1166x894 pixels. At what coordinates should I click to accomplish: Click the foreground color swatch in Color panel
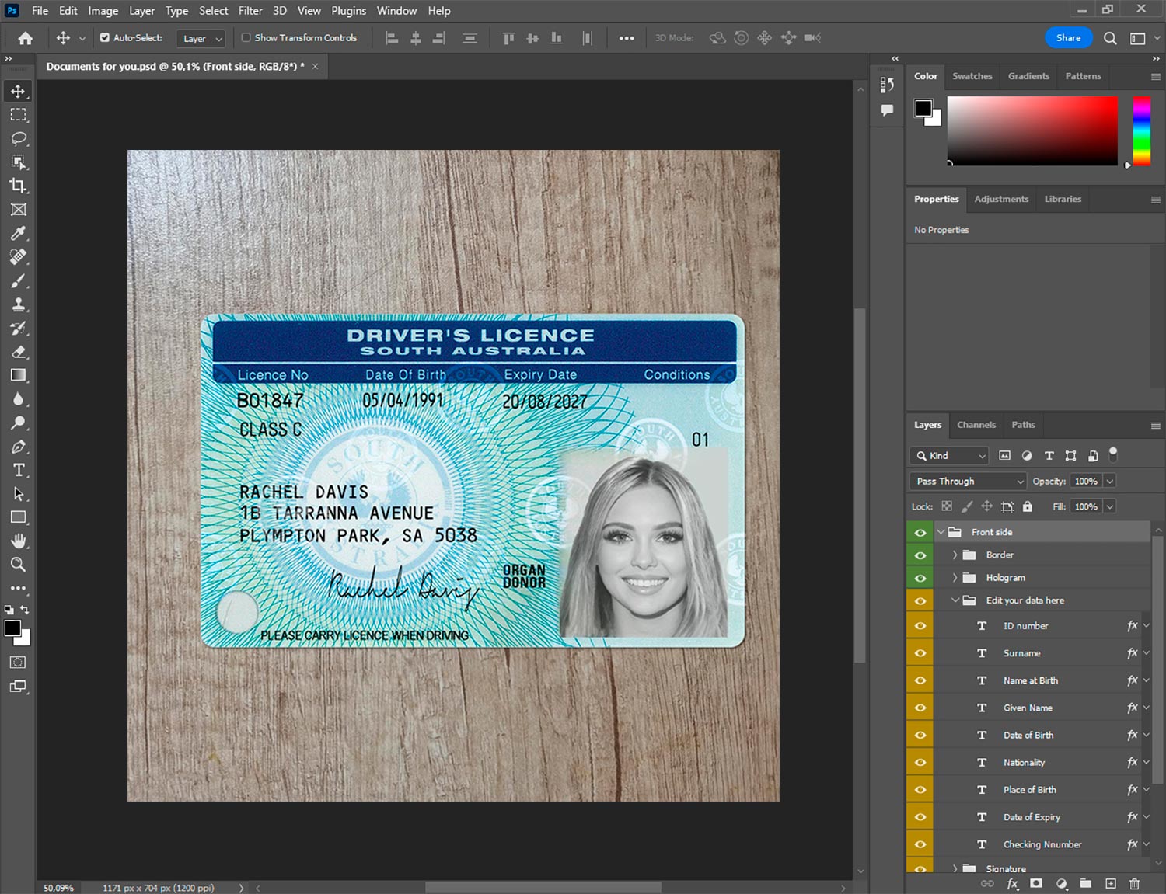pyautogui.click(x=923, y=108)
